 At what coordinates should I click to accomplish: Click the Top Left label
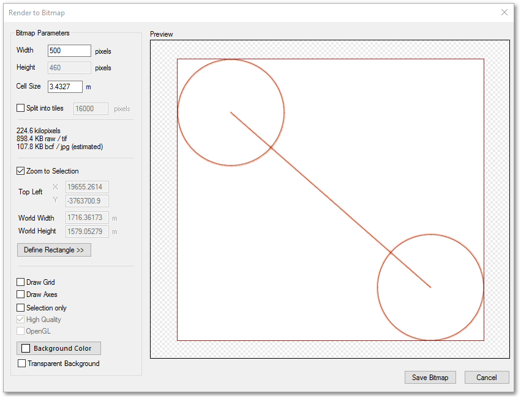(x=30, y=192)
